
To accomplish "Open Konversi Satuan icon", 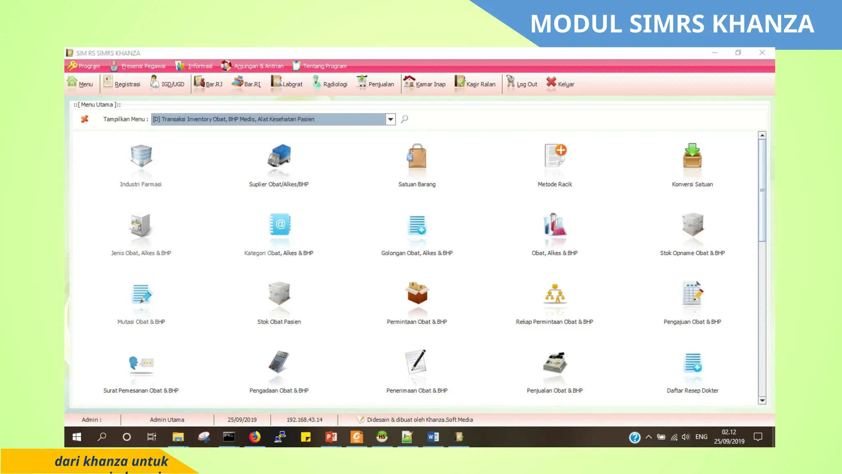I will pyautogui.click(x=692, y=156).
